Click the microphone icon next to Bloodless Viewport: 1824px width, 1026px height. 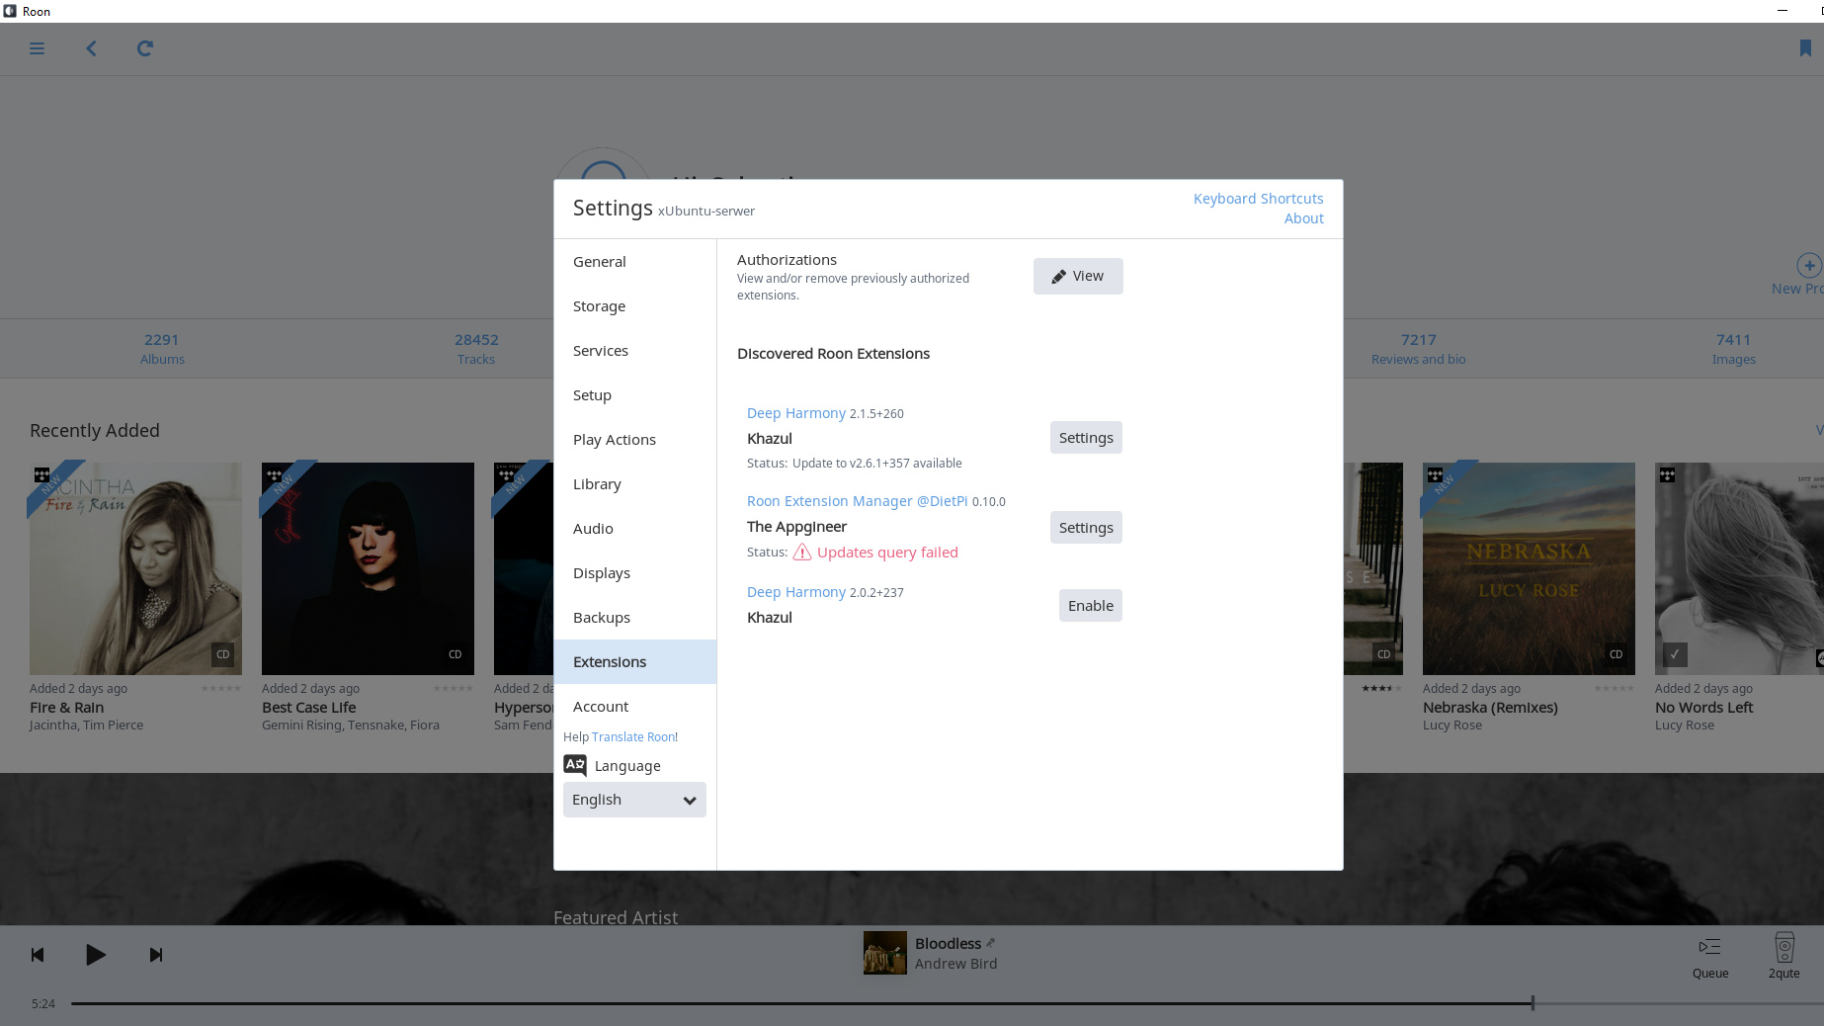(991, 943)
